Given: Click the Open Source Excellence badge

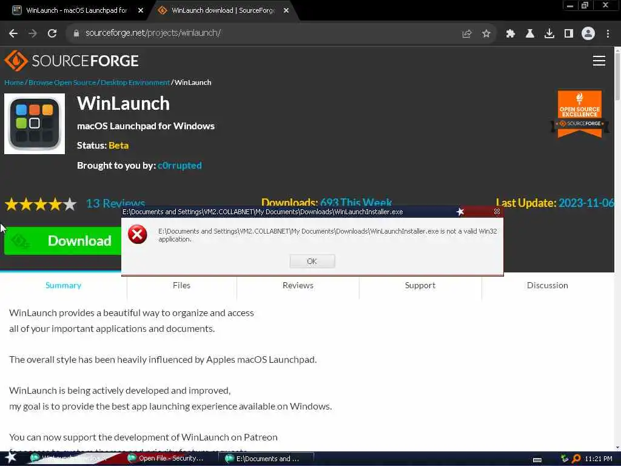Looking at the screenshot, I should 579,114.
